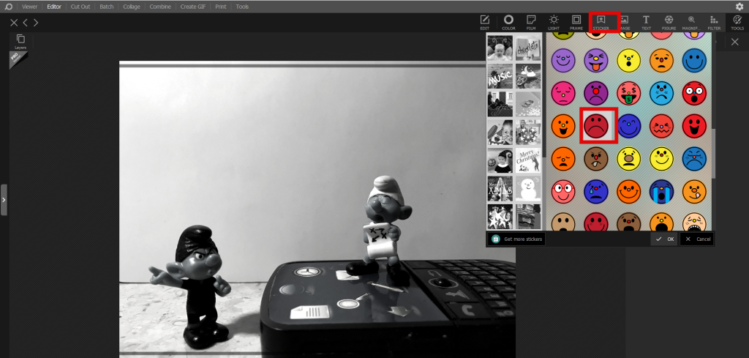The height and width of the screenshot is (358, 749).
Task: Open the settings gear
Action: click(739, 6)
